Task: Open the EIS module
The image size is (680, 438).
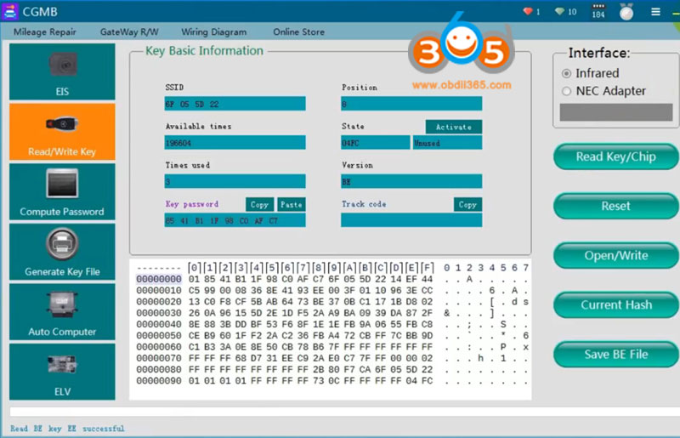Action: click(62, 71)
